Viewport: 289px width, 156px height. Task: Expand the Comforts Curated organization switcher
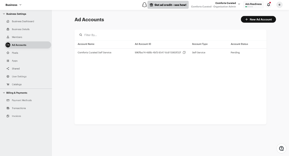click(239, 4)
